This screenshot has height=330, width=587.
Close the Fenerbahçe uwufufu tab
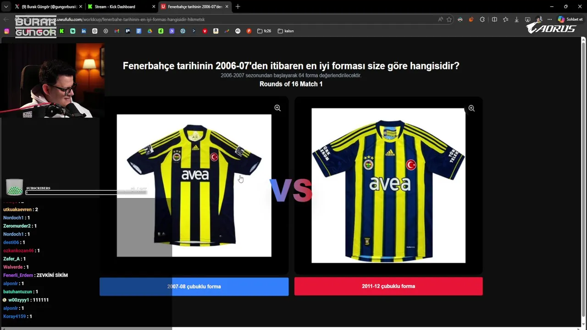(x=227, y=6)
